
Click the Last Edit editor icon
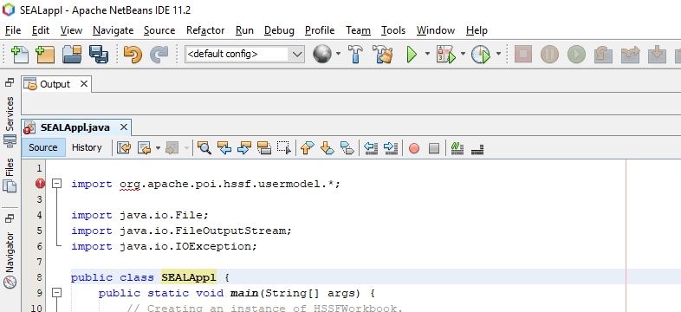click(123, 148)
